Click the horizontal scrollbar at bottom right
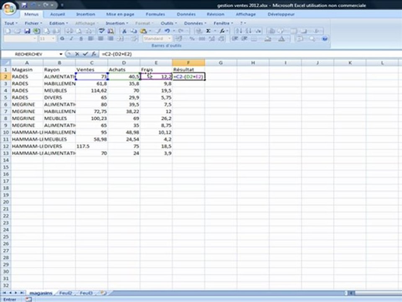 tap(378, 293)
